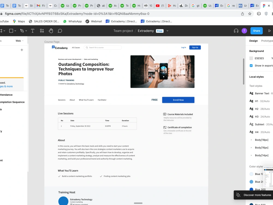The width and height of the screenshot is (273, 205).
Task: Select the Rectangle shape tool
Action: [11, 31]
